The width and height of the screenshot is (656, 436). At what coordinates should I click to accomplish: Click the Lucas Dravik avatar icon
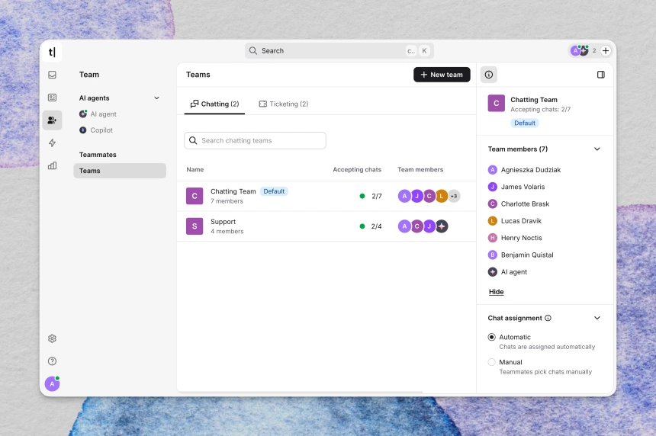(493, 221)
